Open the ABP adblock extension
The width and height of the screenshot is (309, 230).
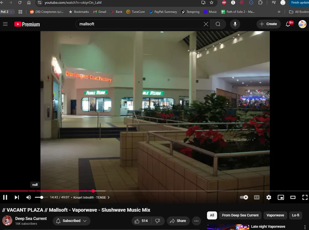(x=224, y=3)
